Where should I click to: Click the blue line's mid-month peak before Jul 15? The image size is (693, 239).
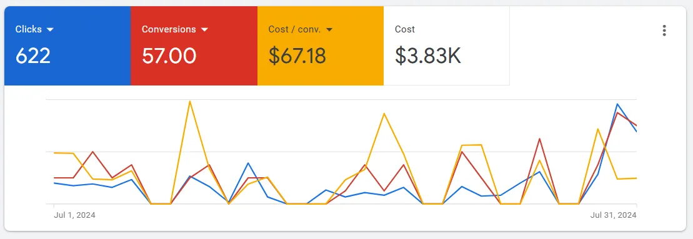(248, 163)
